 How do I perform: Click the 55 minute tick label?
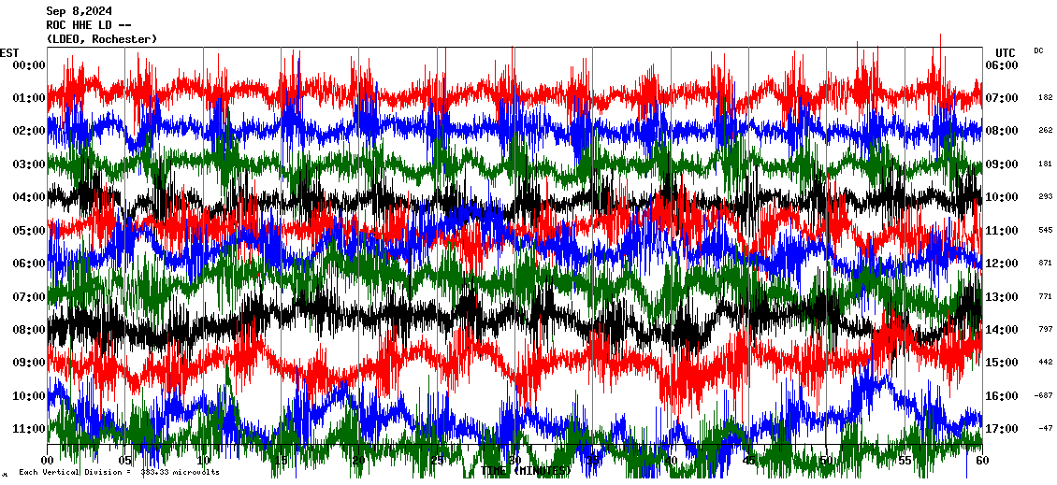(905, 461)
